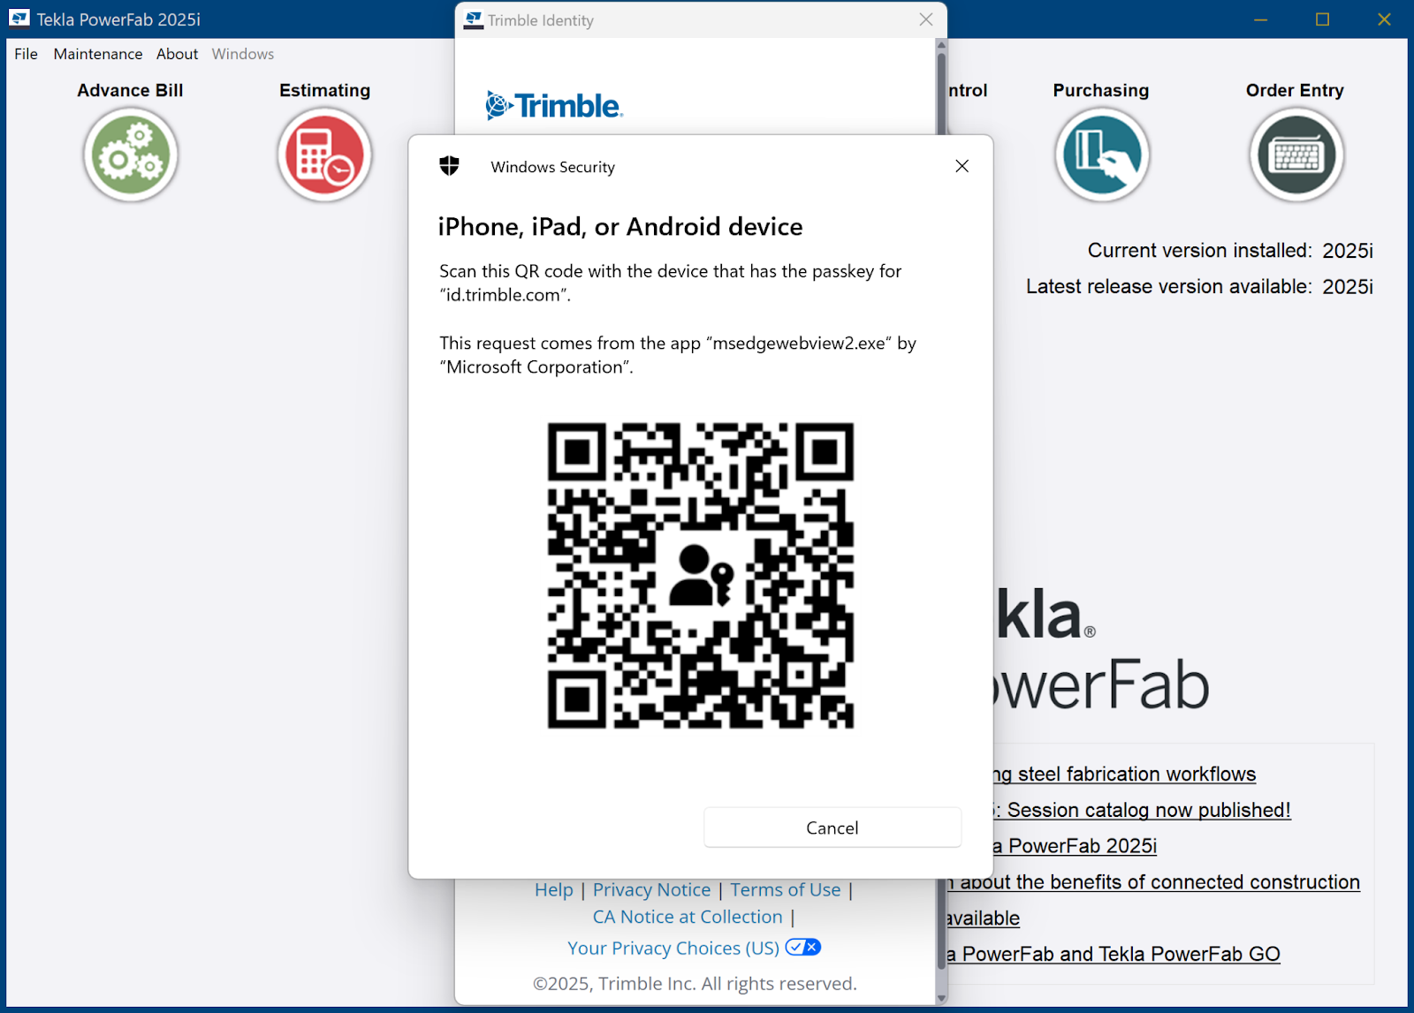The image size is (1414, 1013).
Task: Open the File menu
Action: [26, 54]
